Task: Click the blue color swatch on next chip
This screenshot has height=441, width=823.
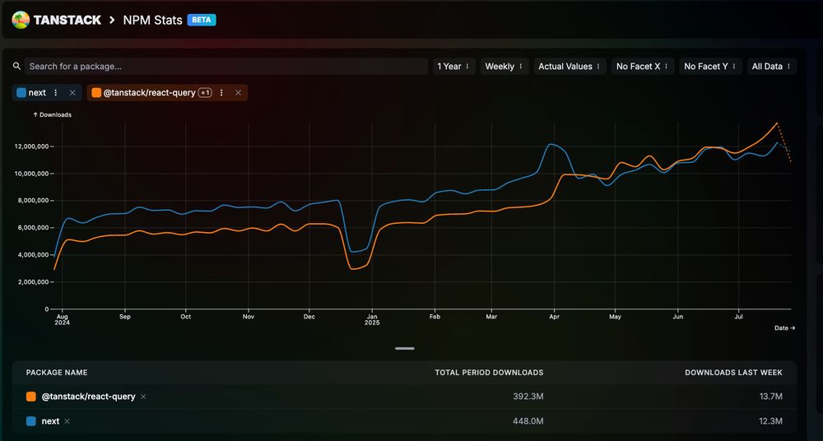Action: click(21, 93)
